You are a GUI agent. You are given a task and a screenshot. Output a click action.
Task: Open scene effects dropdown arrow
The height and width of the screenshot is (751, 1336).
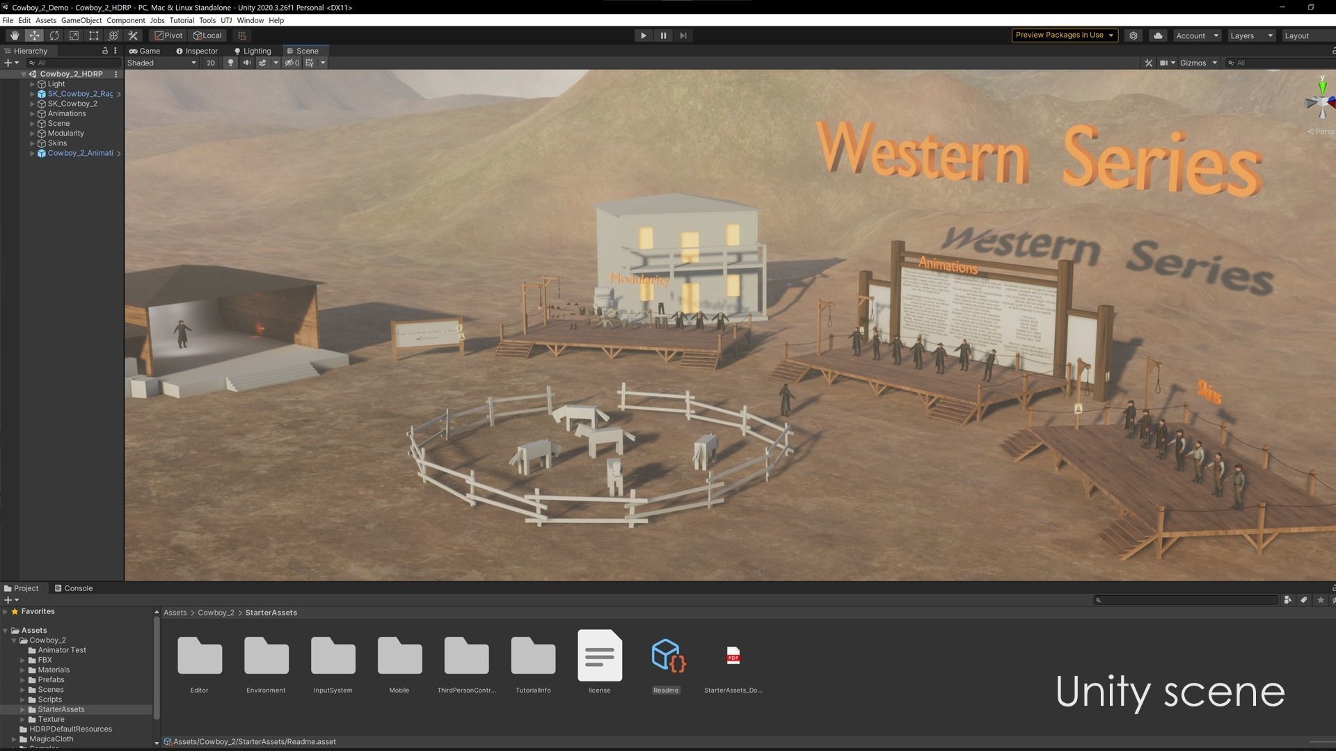click(x=276, y=63)
